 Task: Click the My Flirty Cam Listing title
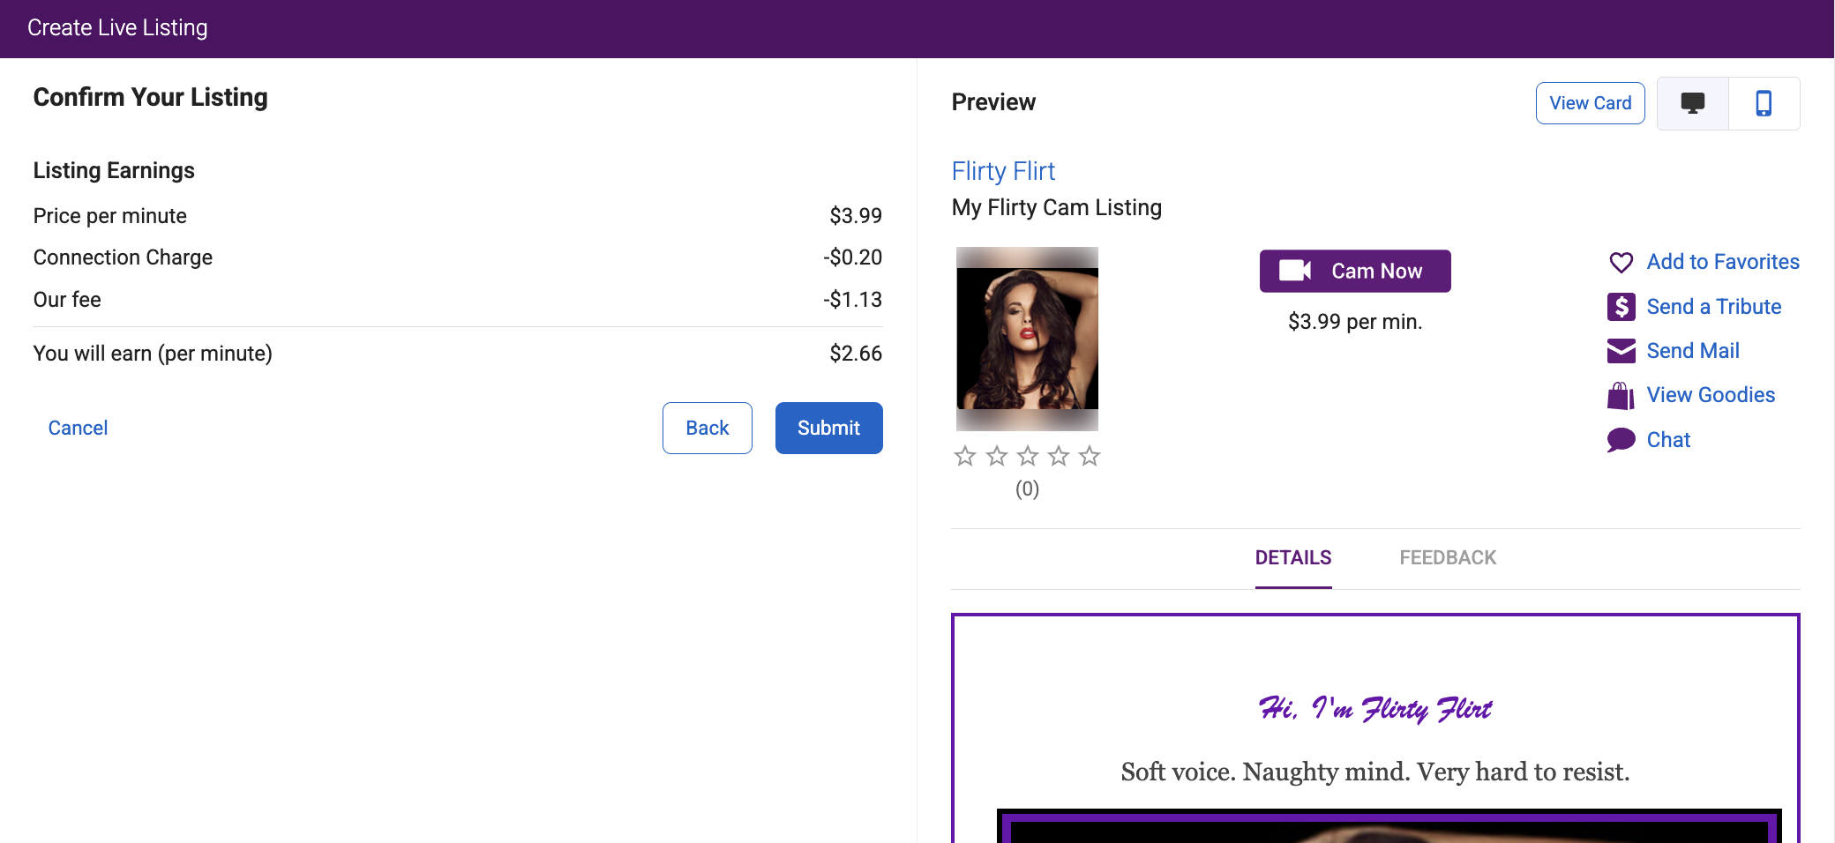(x=1057, y=208)
